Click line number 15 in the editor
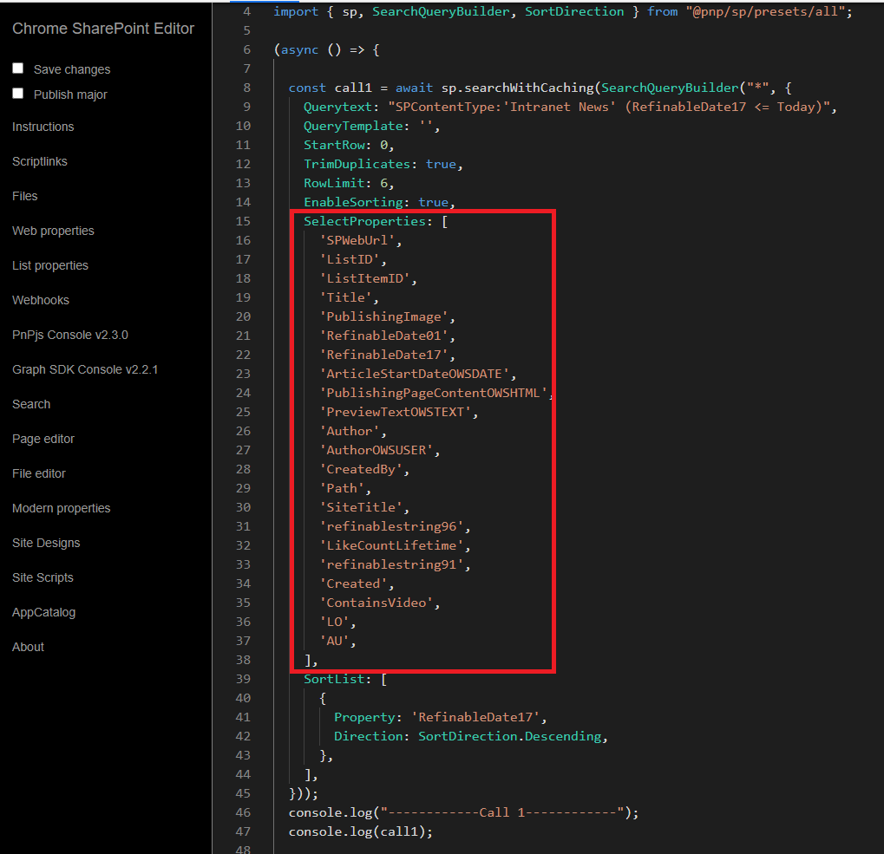884x854 pixels. (x=246, y=221)
